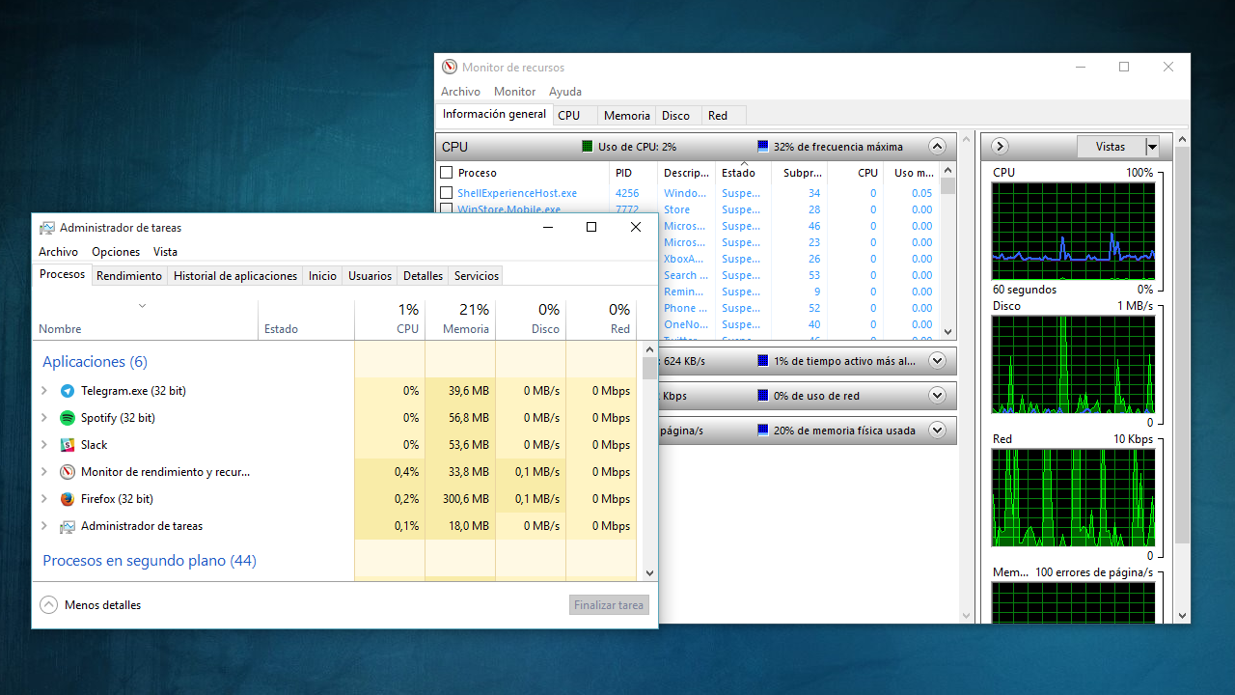Click the Administrador de tareas title bar icon

(46, 227)
